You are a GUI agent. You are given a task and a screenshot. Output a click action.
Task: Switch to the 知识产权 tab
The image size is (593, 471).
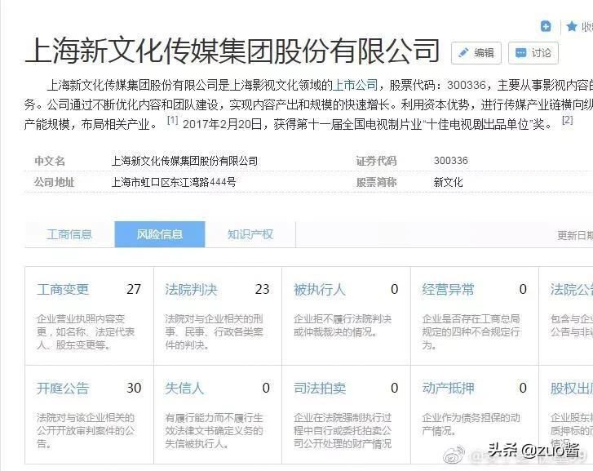click(x=250, y=235)
